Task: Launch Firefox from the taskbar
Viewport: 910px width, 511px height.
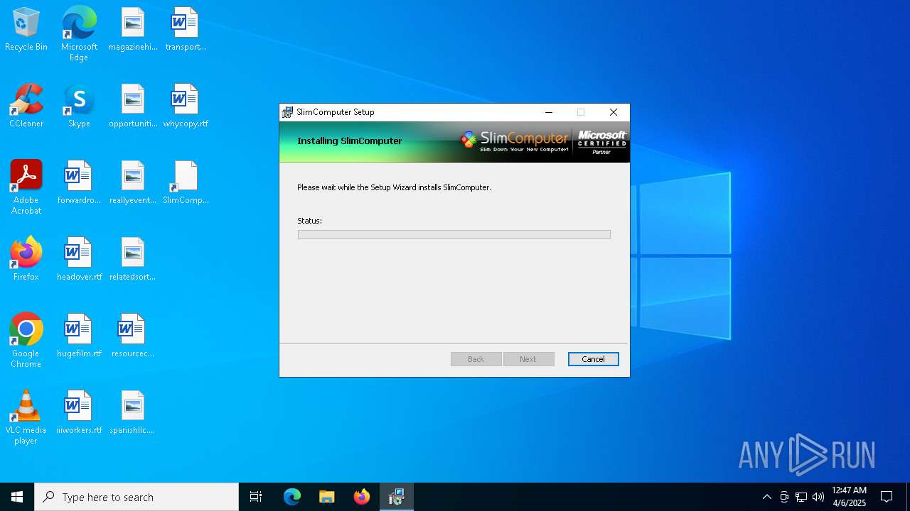Action: [x=362, y=497]
